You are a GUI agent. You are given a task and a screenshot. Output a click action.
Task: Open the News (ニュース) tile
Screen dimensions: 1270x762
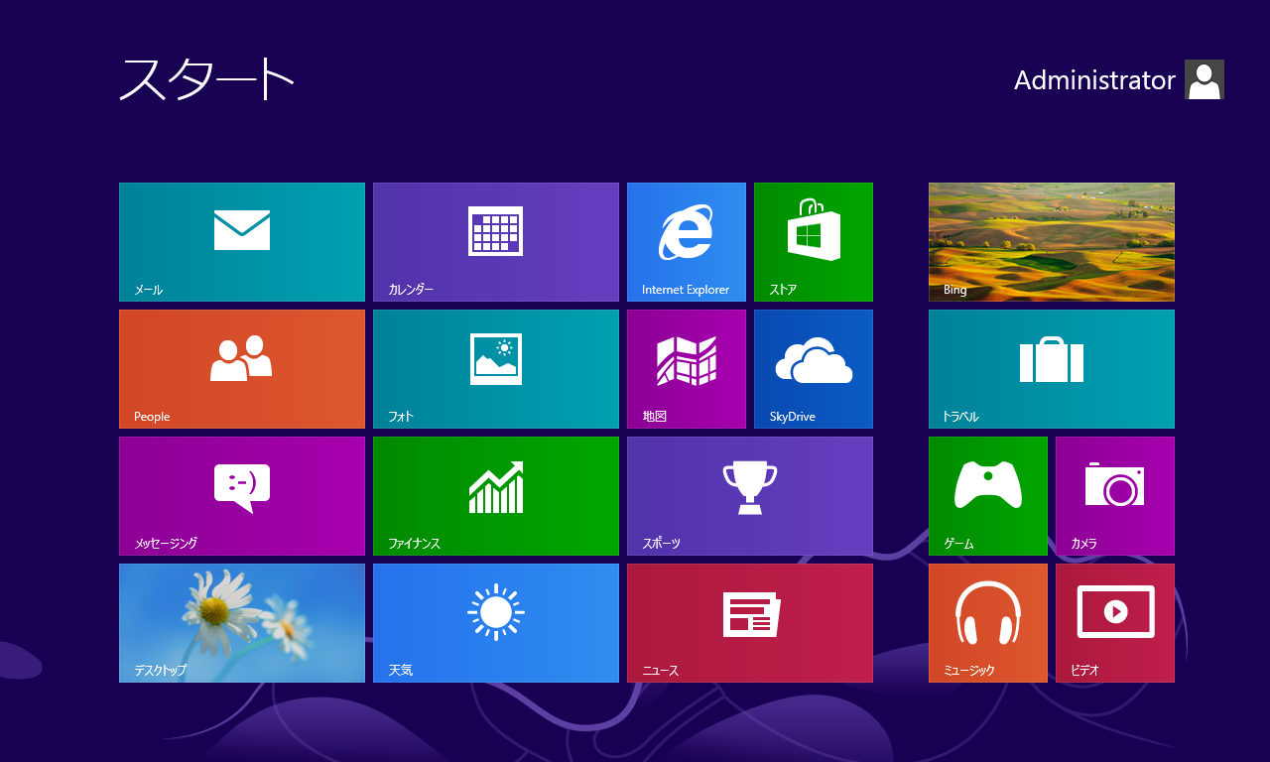tap(750, 623)
